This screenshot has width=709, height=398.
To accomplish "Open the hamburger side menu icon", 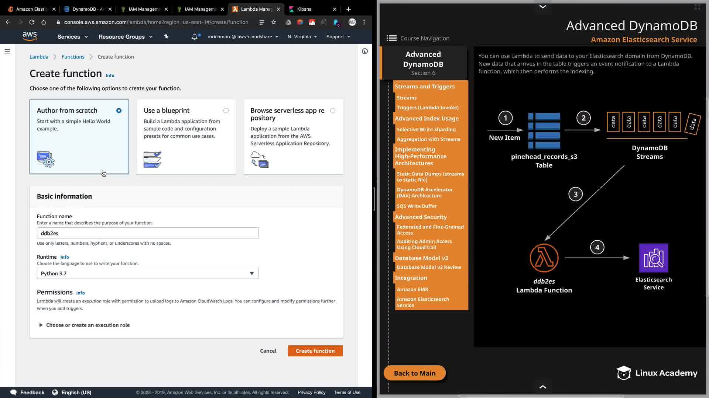I will coord(7,51).
